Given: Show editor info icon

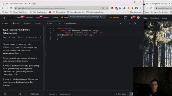Looking at the screenshot, I should click(121, 23).
